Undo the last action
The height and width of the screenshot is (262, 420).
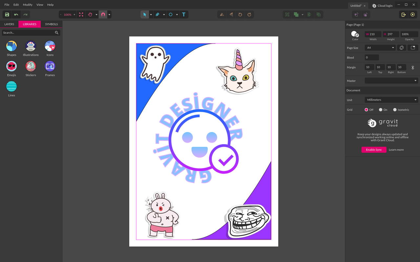coord(16,15)
